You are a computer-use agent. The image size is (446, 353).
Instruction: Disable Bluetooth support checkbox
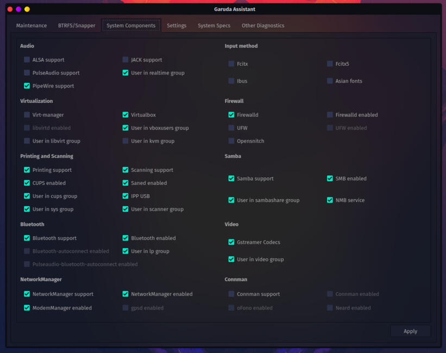pos(27,238)
